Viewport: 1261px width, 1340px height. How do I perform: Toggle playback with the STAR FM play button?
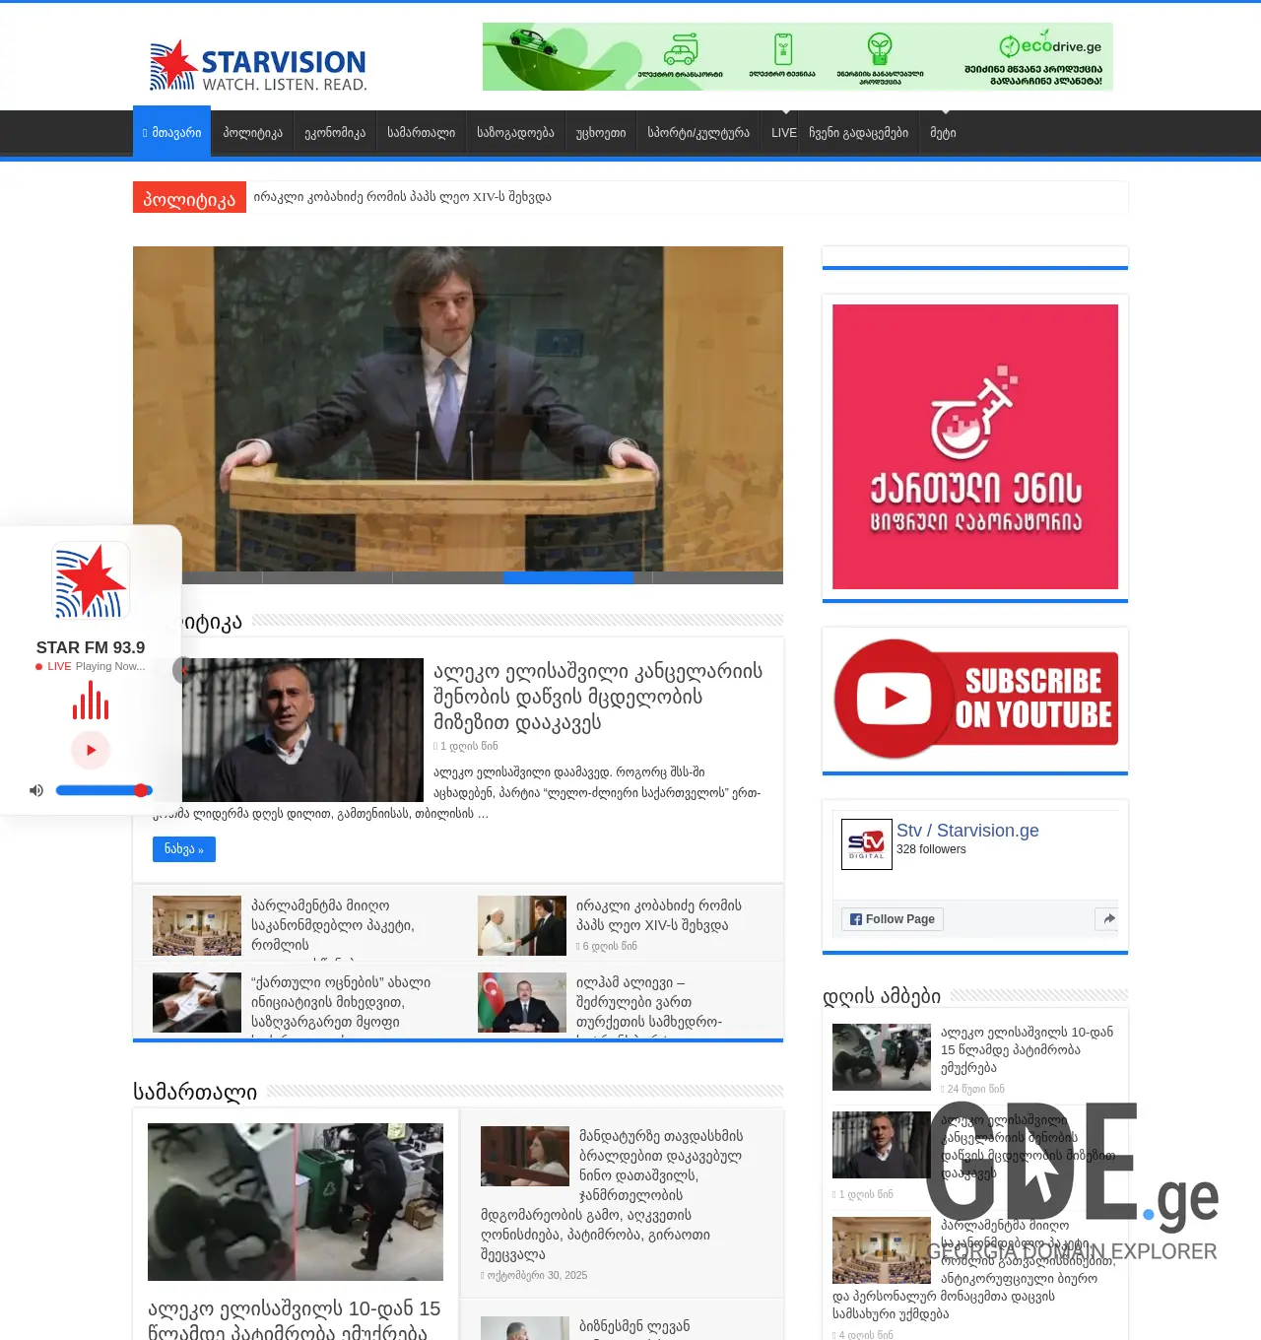[x=91, y=750]
